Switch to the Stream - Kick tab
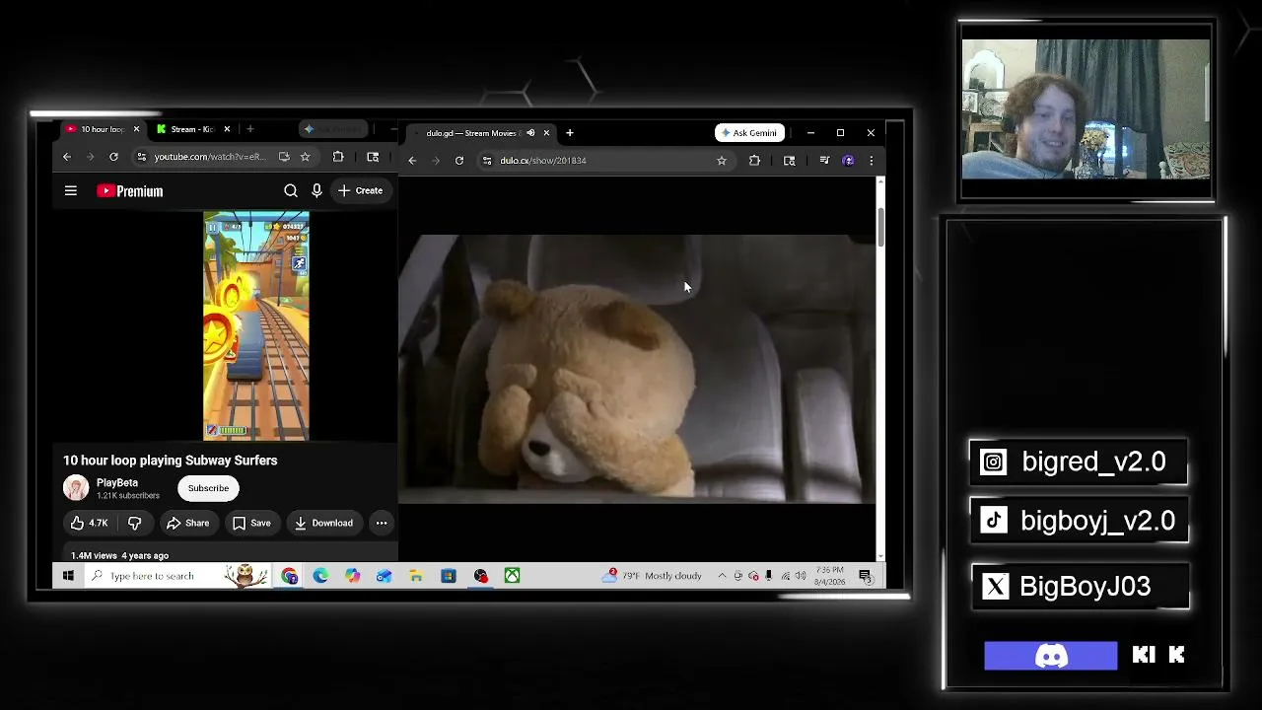Image resolution: width=1262 pixels, height=710 pixels. (192, 129)
